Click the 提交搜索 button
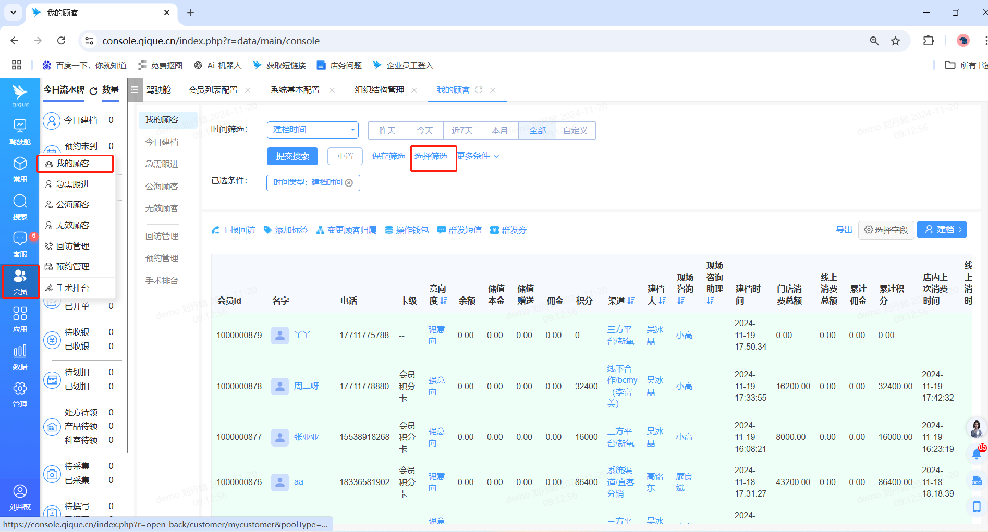 pyautogui.click(x=292, y=156)
